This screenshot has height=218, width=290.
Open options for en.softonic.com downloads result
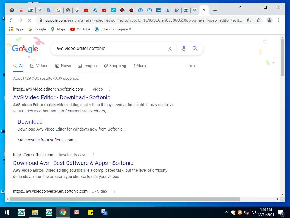coord(93,155)
